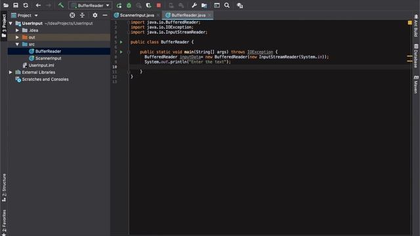Image resolution: width=420 pixels, height=236 pixels.
Task: Open Project Structure folder icon in the toolbar
Action: coord(204,5)
